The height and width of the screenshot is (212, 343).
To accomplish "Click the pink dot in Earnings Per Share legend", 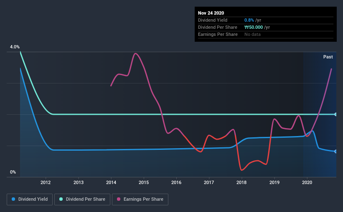I will (119, 199).
